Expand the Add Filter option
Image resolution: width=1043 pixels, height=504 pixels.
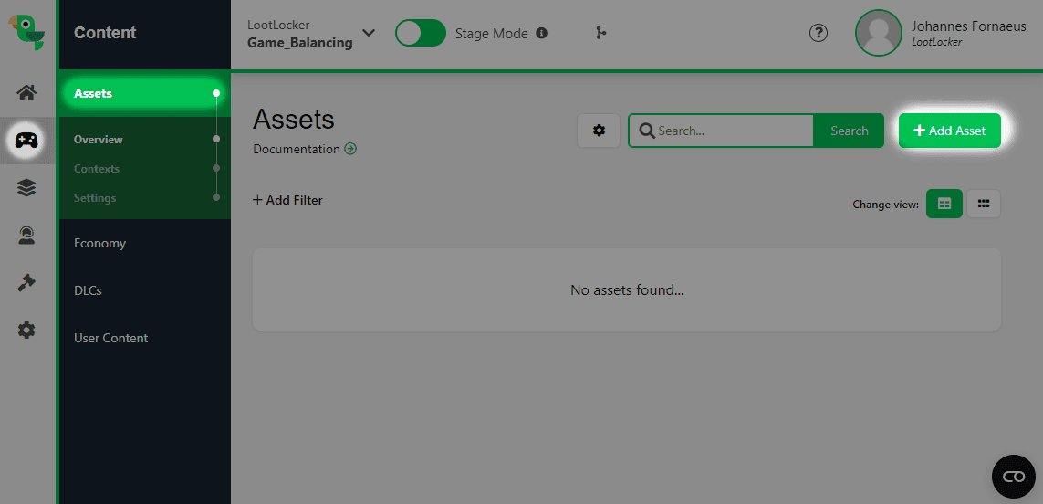[287, 200]
